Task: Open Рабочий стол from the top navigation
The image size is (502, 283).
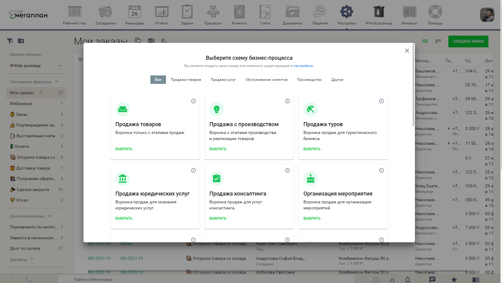Action: click(x=74, y=15)
